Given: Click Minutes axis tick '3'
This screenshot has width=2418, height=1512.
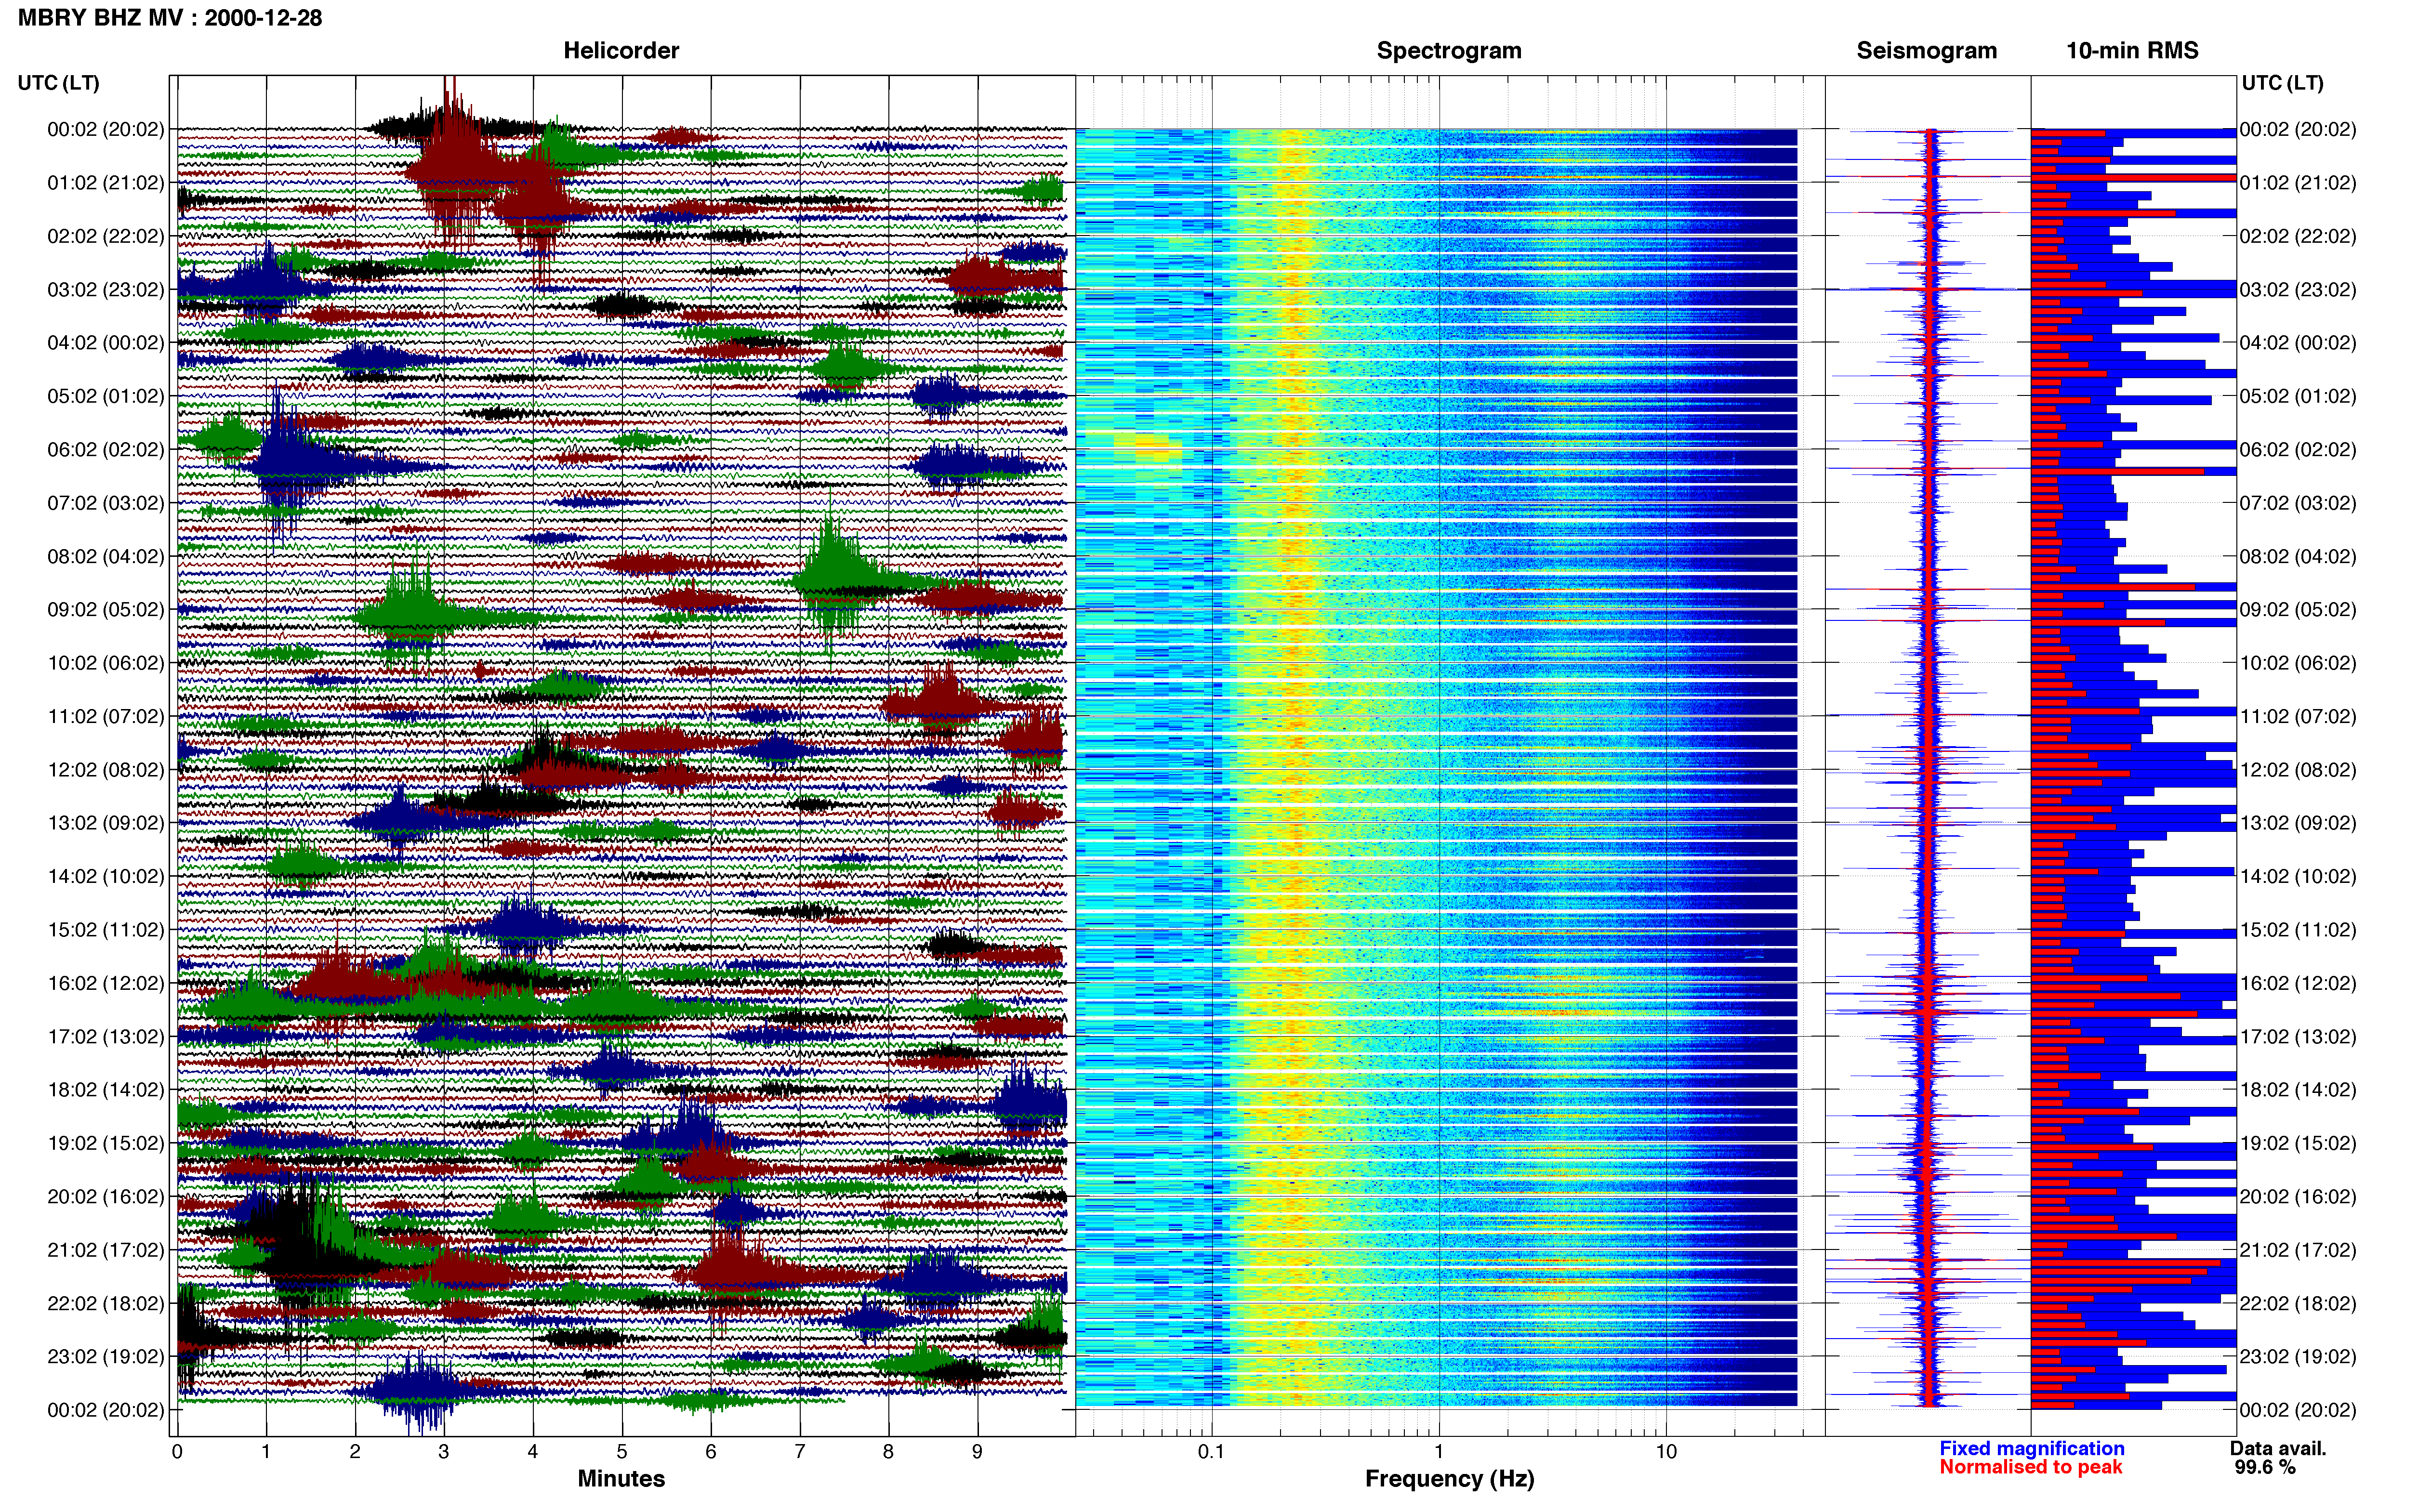Looking at the screenshot, I should (x=444, y=1452).
